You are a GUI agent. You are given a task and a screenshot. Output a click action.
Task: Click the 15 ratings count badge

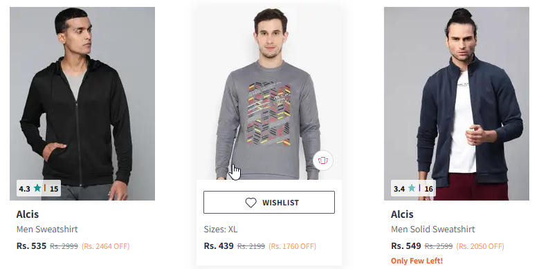[x=54, y=189]
